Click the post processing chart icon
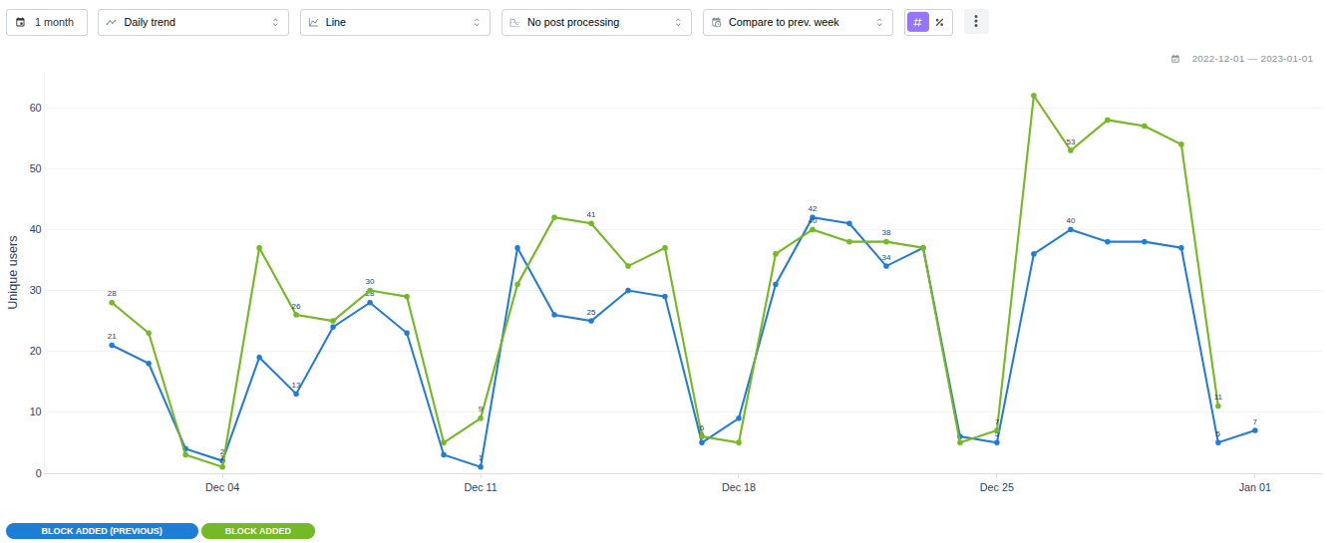Viewport: 1327px width, 543px height. coord(515,22)
